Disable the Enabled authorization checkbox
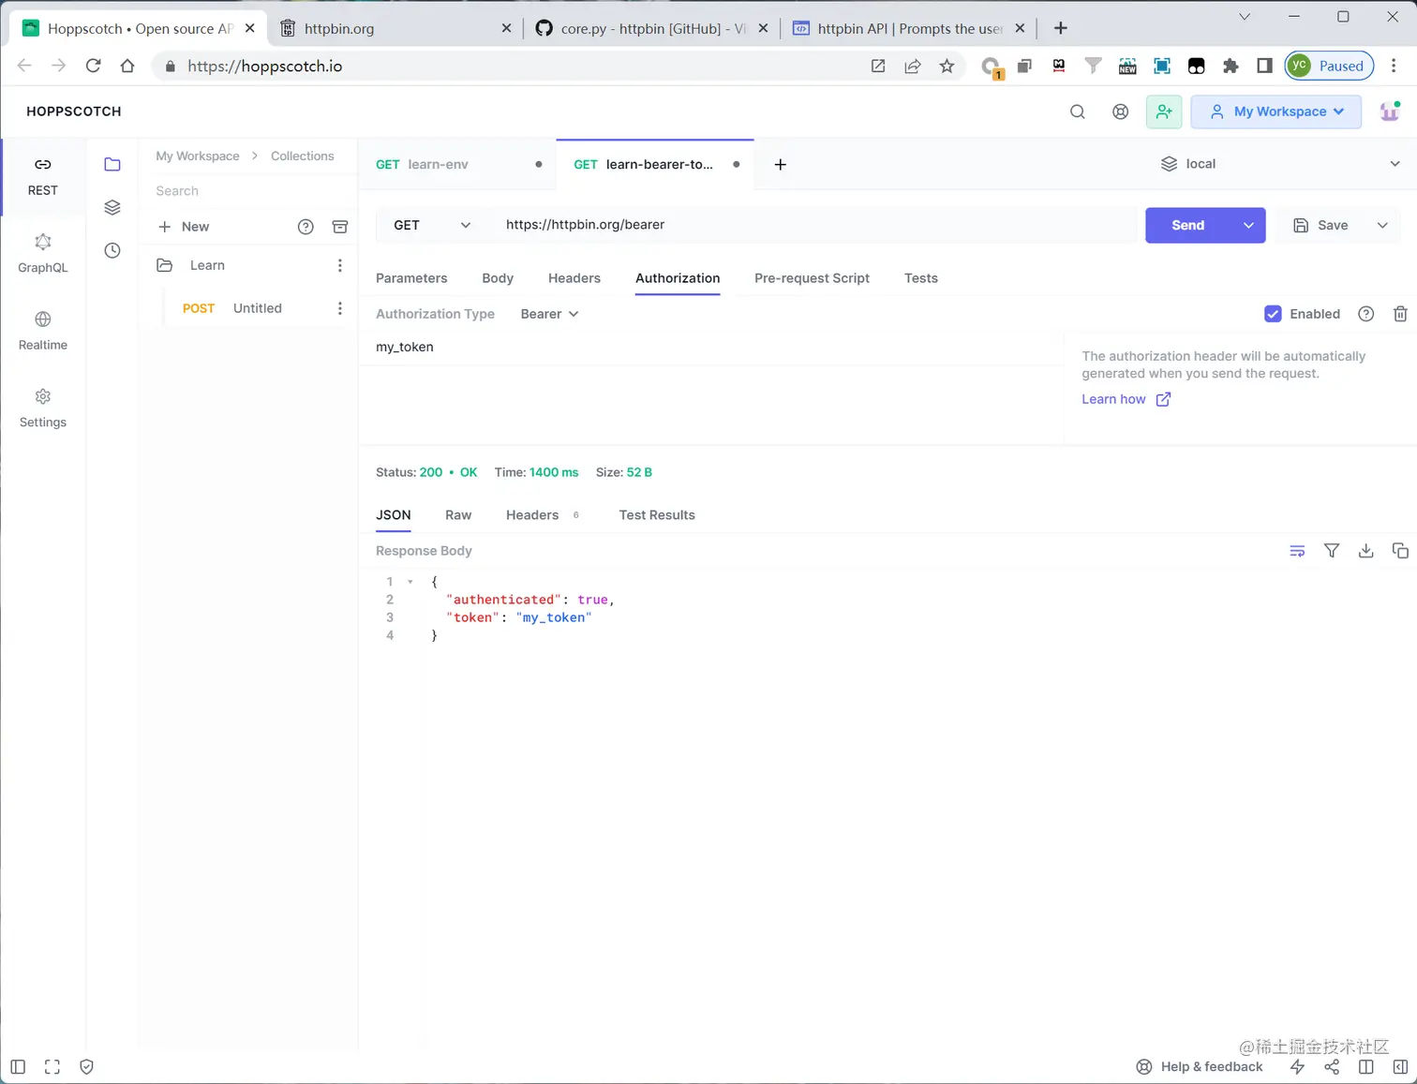 point(1273,314)
